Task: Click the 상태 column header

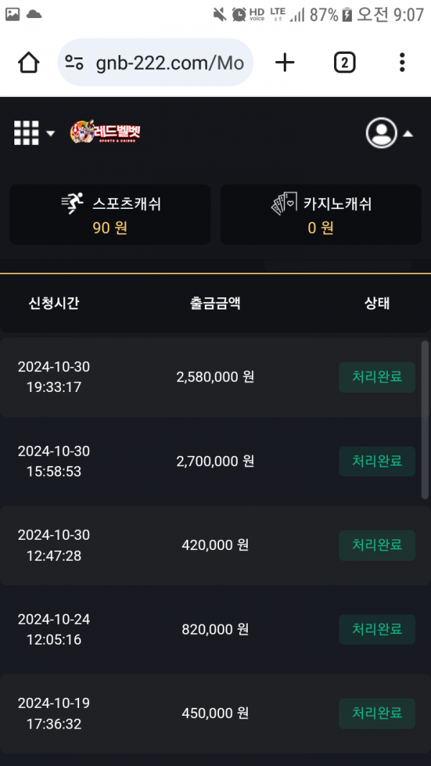Action: pyautogui.click(x=377, y=303)
